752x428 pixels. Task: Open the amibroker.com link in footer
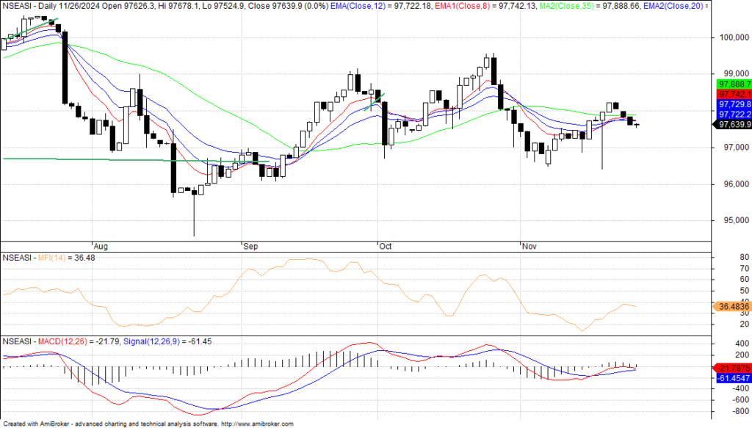click(256, 424)
